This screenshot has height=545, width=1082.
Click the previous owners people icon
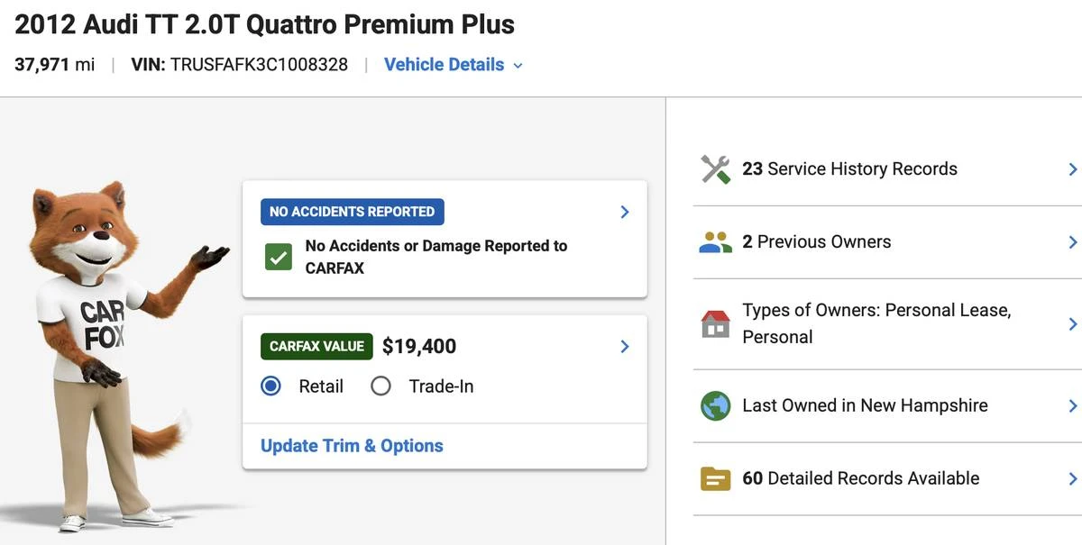pos(715,242)
